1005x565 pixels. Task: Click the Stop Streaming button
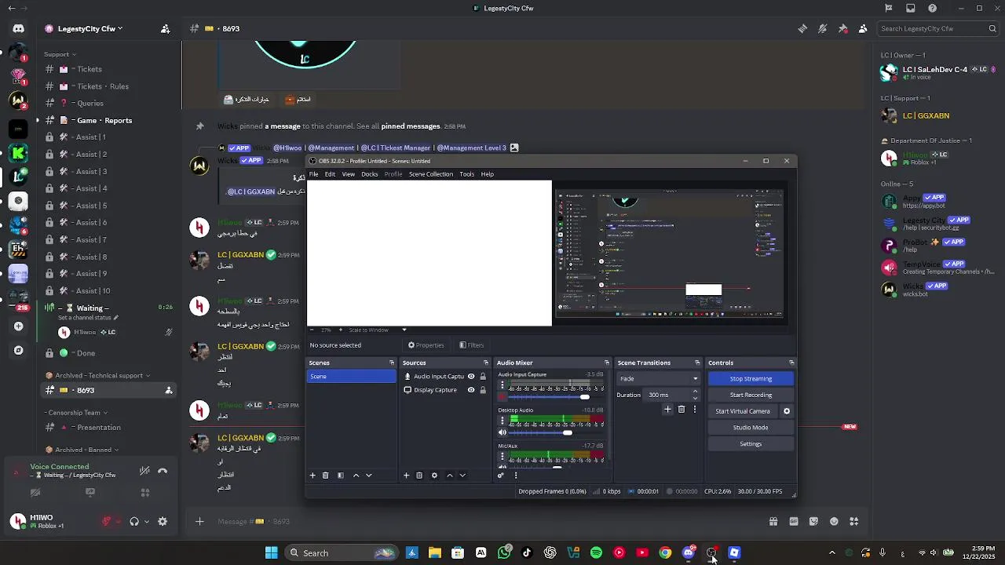[x=751, y=379]
